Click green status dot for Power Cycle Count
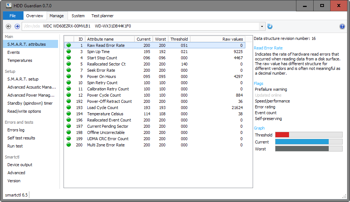 [x=69, y=95]
